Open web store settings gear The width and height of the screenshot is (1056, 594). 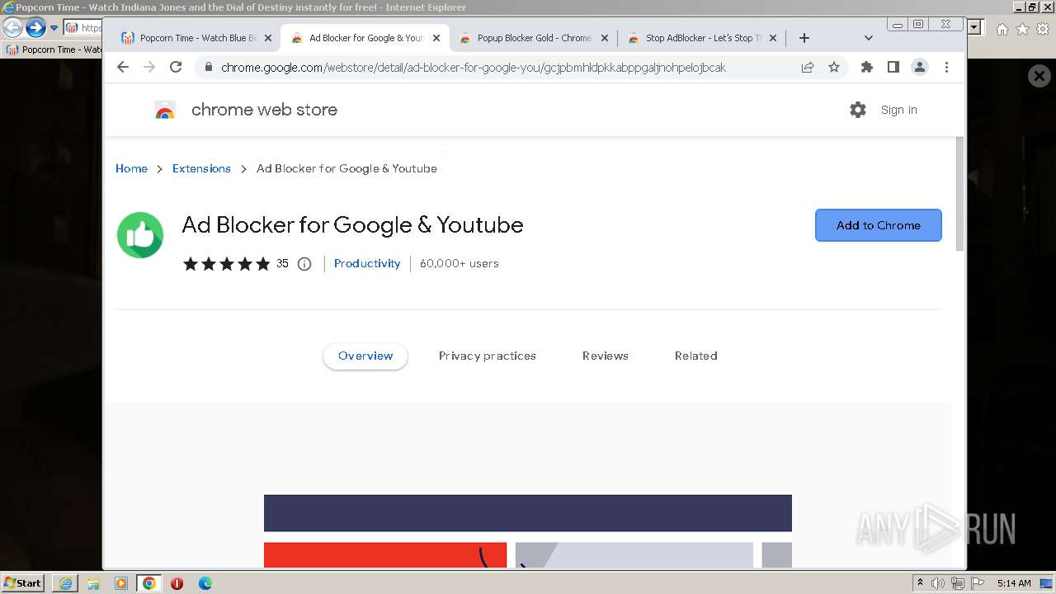tap(858, 110)
